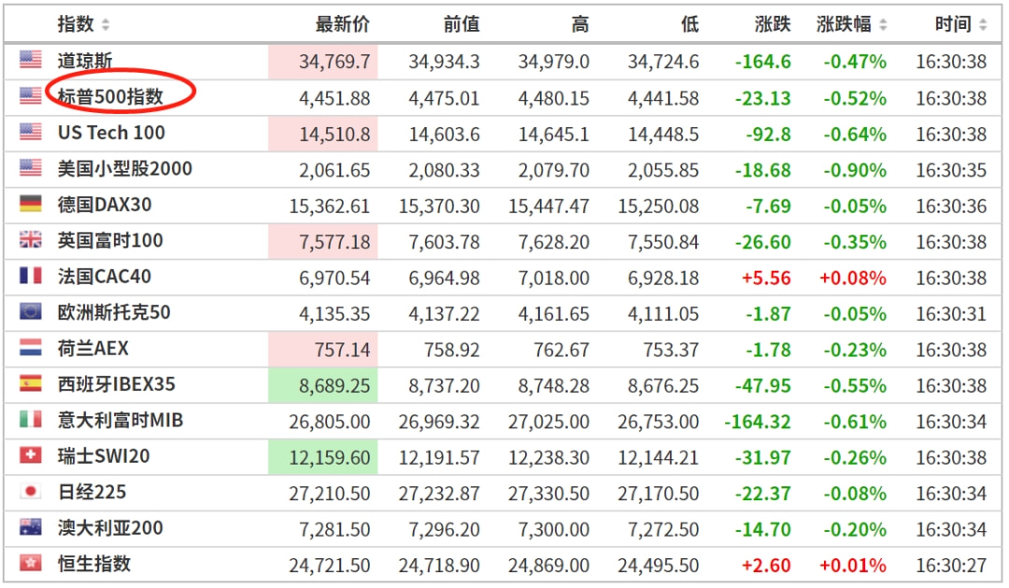1009x588 pixels.
Task: Click the change percent +0.08%
Action: point(853,277)
